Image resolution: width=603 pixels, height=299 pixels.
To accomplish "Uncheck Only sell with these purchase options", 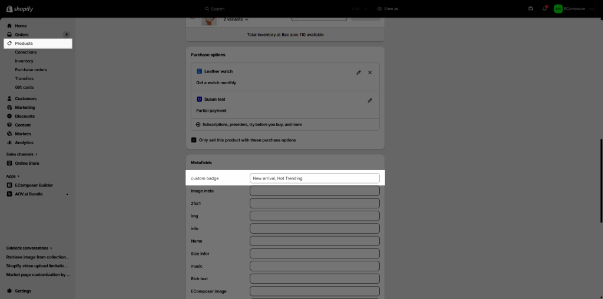I will 194,140.
